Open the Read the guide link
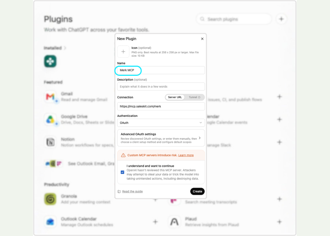 click(x=132, y=191)
